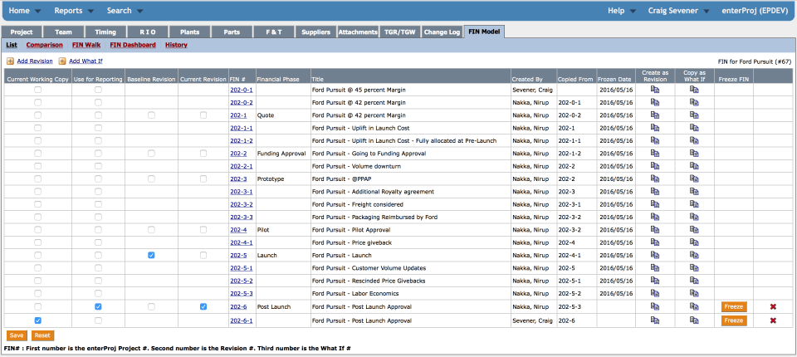Click Copy as What If icon for 202-3

694,178
